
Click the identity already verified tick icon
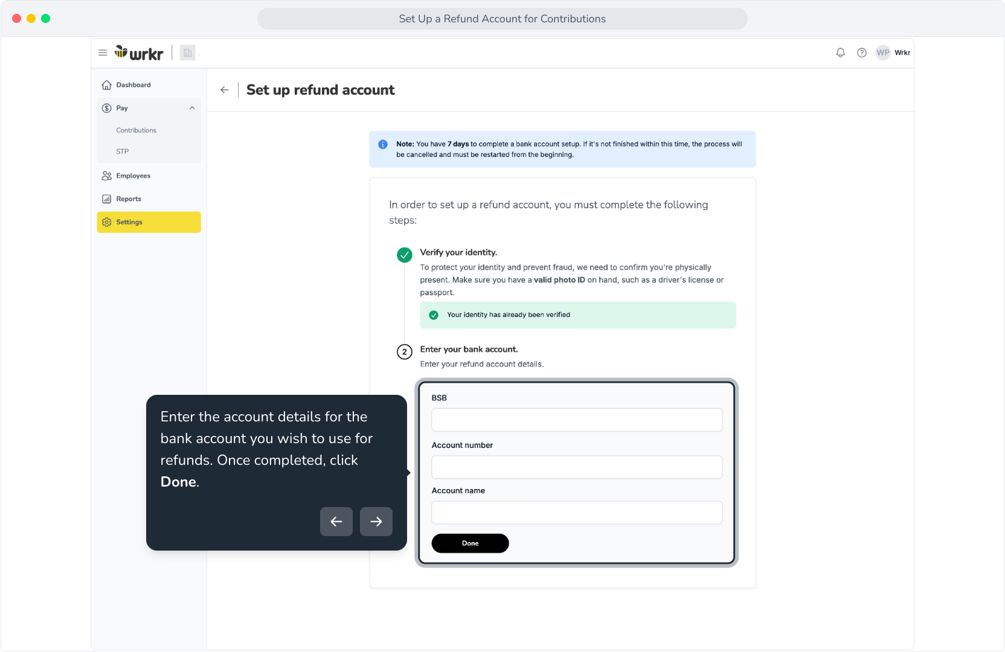click(x=434, y=315)
